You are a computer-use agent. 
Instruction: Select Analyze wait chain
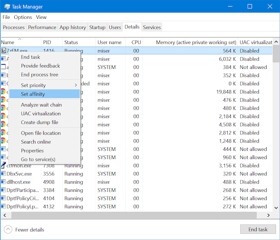[x=44, y=105]
